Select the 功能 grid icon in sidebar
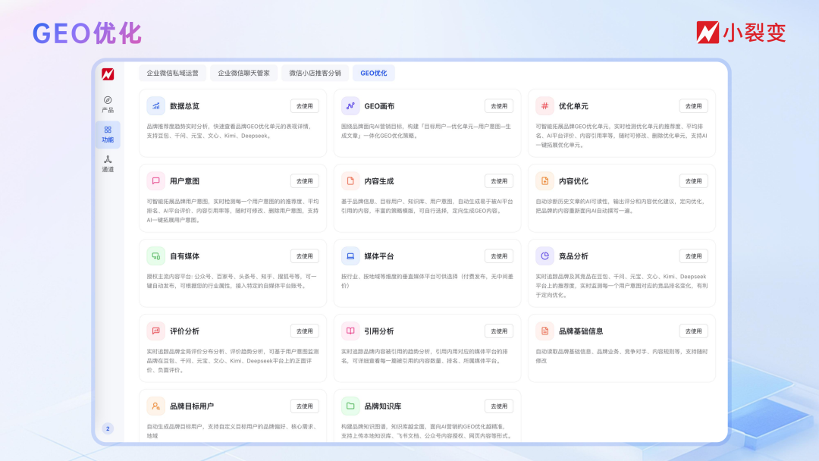819x461 pixels. click(x=107, y=129)
